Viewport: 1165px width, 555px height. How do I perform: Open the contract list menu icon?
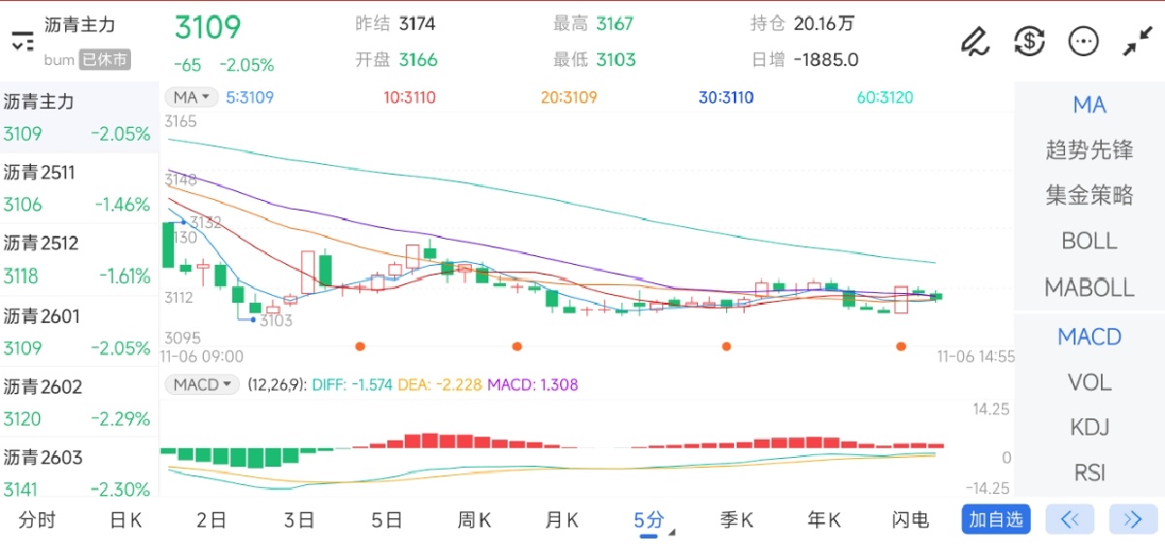[22, 42]
